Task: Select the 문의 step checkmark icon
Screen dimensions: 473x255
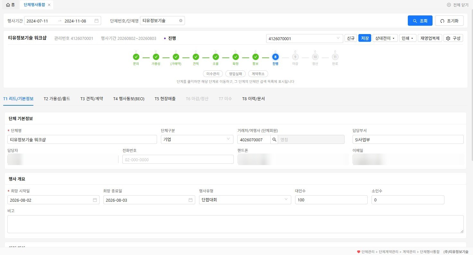Action: coord(136,57)
